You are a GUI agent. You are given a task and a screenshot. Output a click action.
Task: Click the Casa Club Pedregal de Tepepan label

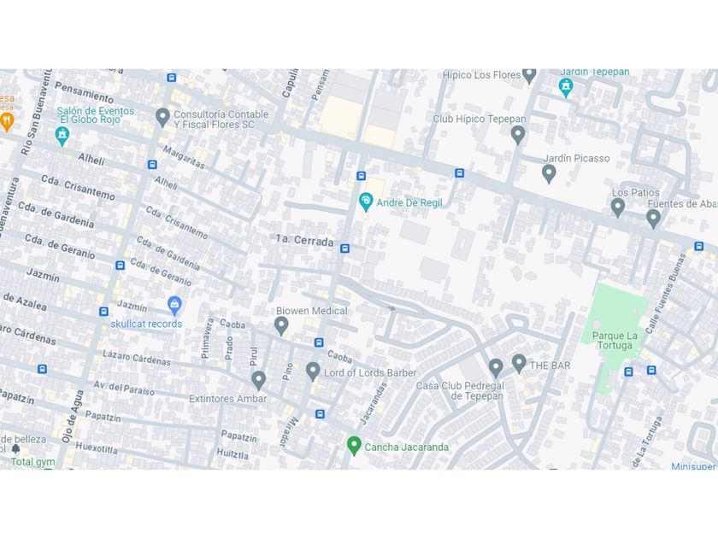[x=460, y=391]
